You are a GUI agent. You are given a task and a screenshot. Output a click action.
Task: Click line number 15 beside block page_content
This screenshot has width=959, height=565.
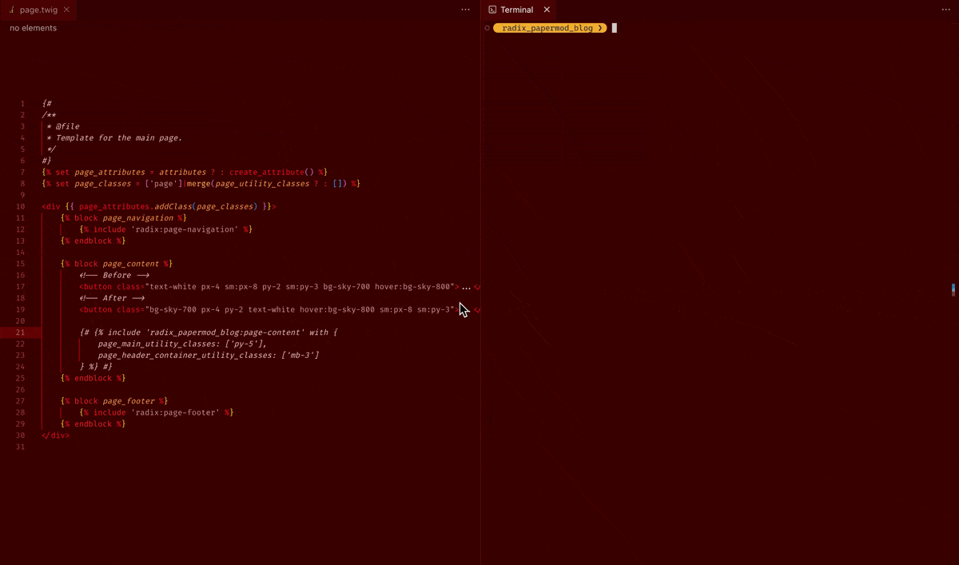21,264
